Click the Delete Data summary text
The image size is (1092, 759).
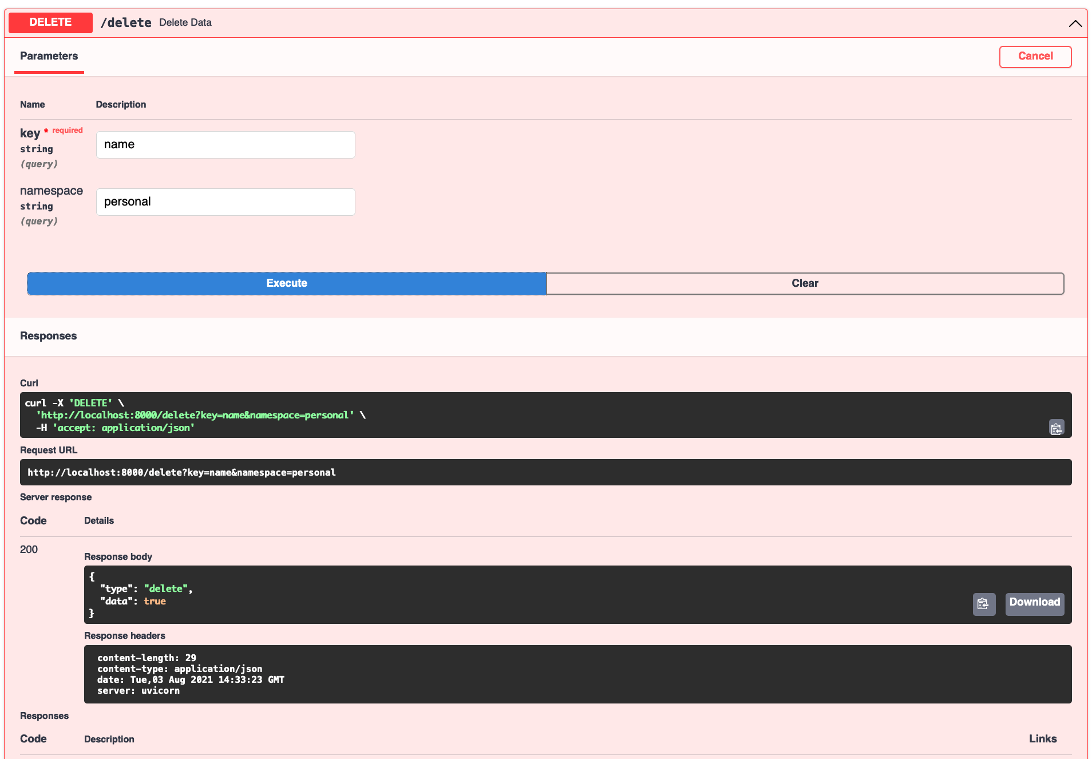click(x=185, y=23)
